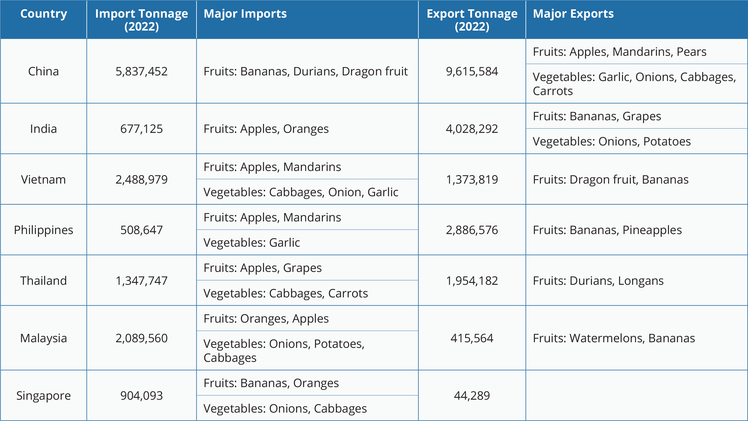The image size is (748, 421).
Task: Select the Export Tonnage (2022) header
Action: pos(472,20)
